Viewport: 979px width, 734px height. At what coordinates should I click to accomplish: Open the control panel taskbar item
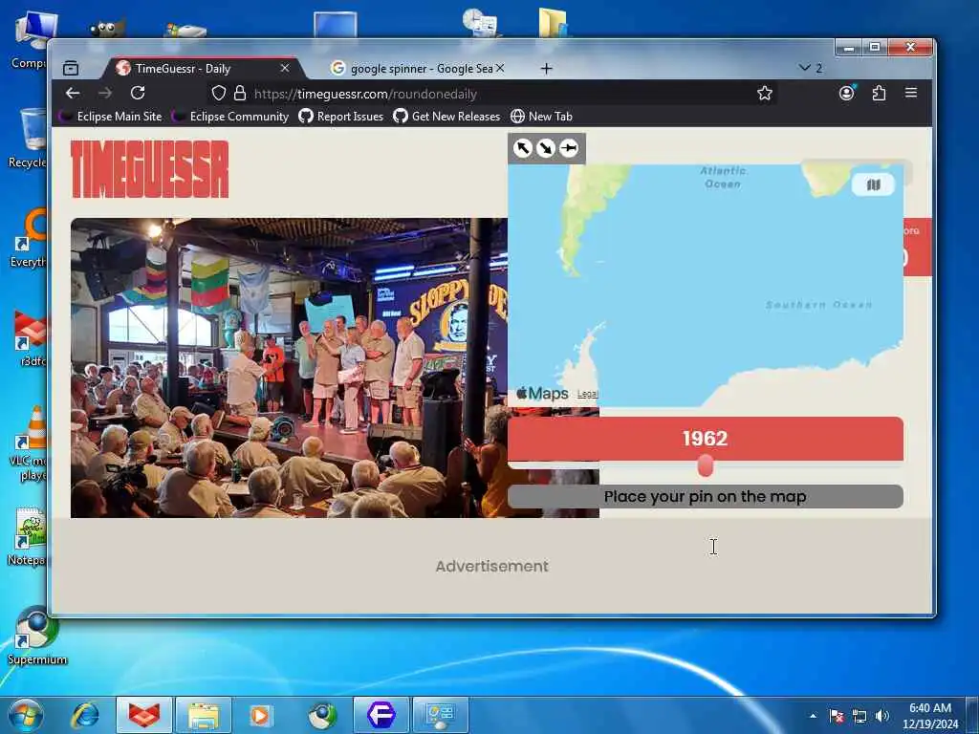pos(441,715)
